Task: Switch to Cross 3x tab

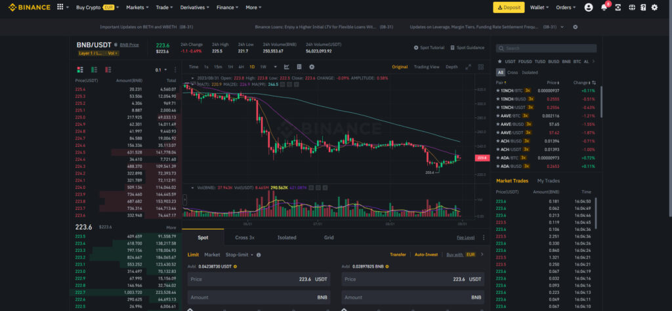Action: 245,238
